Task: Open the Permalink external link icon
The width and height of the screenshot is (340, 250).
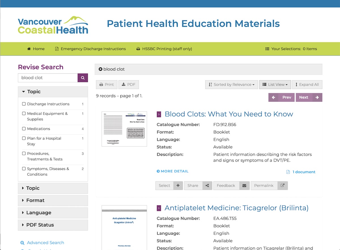Action: (282, 186)
